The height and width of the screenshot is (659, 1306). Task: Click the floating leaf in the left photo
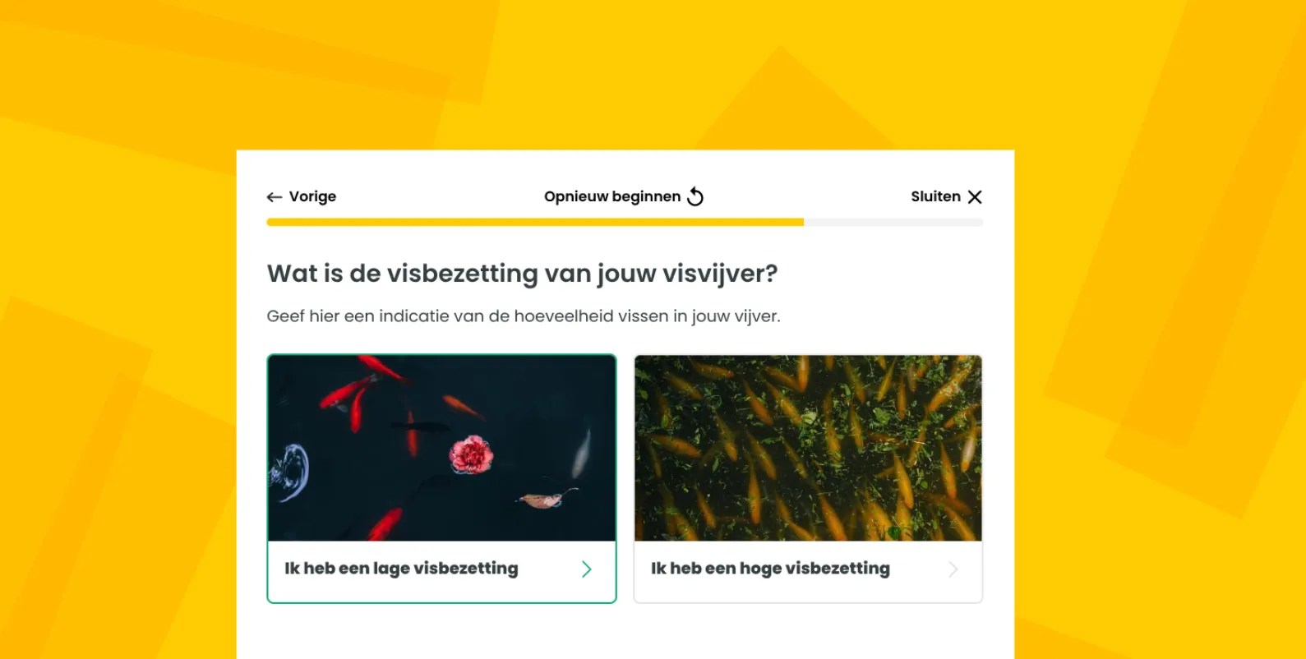pos(543,498)
